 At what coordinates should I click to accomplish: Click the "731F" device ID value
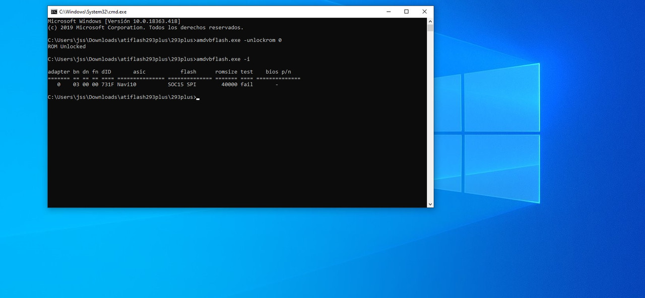pyautogui.click(x=107, y=84)
